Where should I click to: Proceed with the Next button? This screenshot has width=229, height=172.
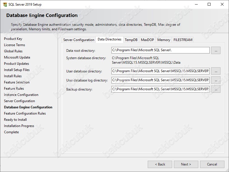pyautogui.click(x=186, y=164)
